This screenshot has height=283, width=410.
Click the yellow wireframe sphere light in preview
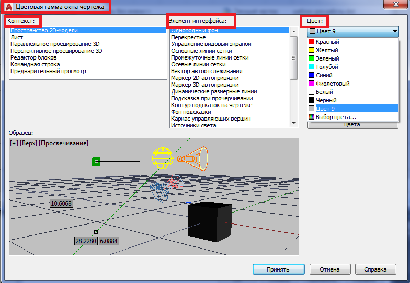click(x=162, y=157)
